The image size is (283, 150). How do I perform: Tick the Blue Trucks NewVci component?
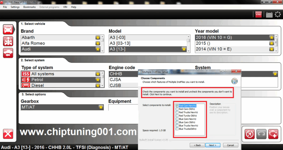coord(177,126)
